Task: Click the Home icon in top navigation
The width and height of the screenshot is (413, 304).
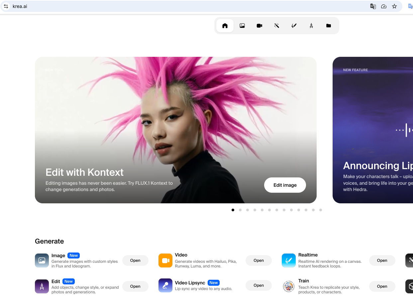Action: (225, 26)
